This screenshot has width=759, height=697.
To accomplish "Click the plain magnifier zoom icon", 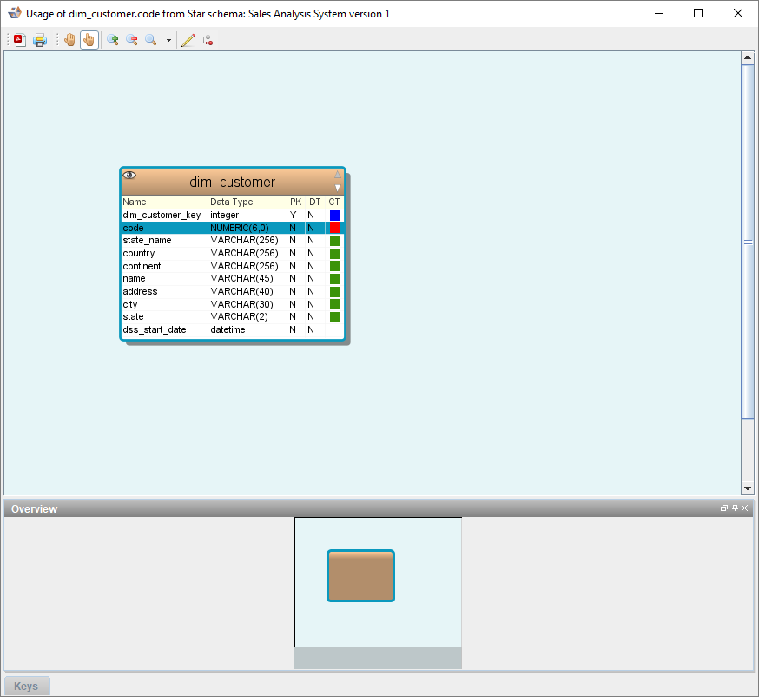I will pos(151,40).
